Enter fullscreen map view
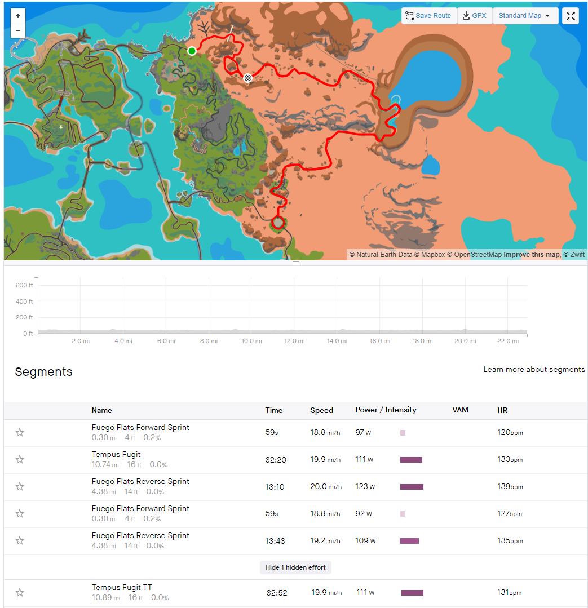The height and width of the screenshot is (608, 588). (570, 16)
